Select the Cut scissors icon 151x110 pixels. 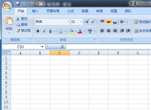pyautogui.click(x=18, y=19)
